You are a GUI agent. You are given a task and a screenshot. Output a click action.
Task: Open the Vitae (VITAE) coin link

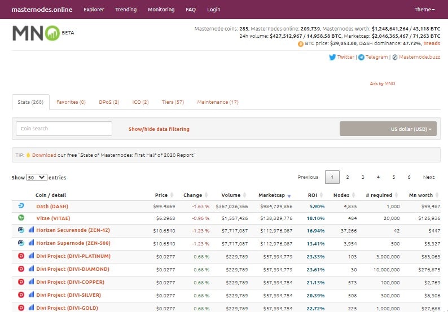(x=53, y=218)
